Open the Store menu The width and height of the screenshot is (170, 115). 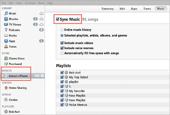pyautogui.click(x=41, y=3)
